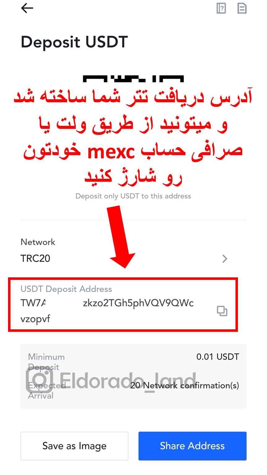Tap the Expected Arrival label
The width and height of the screenshot is (267, 475).
tap(47, 391)
